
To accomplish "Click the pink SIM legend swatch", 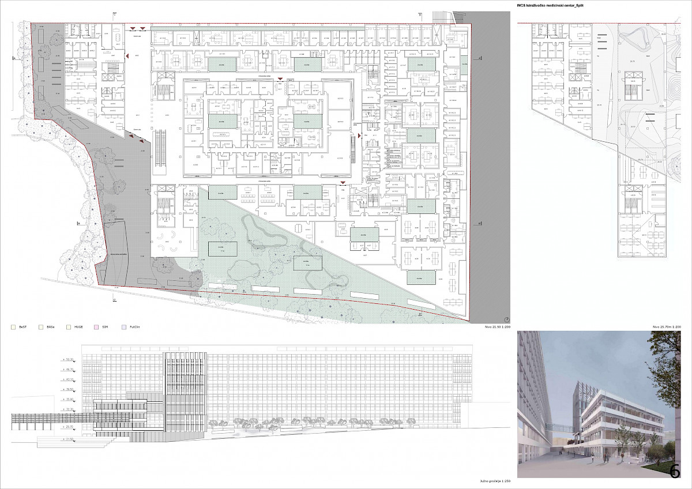I will (x=96, y=326).
